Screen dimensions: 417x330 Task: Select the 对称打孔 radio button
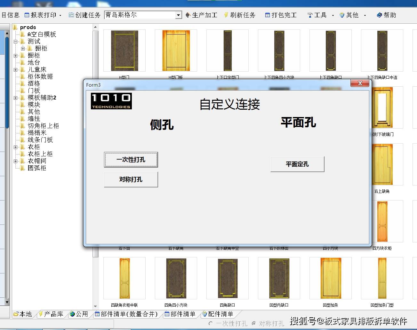(254, 323)
